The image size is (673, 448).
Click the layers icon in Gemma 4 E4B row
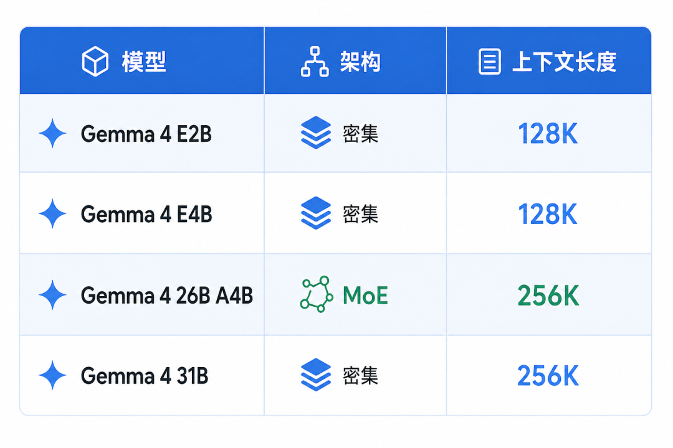pos(316,213)
